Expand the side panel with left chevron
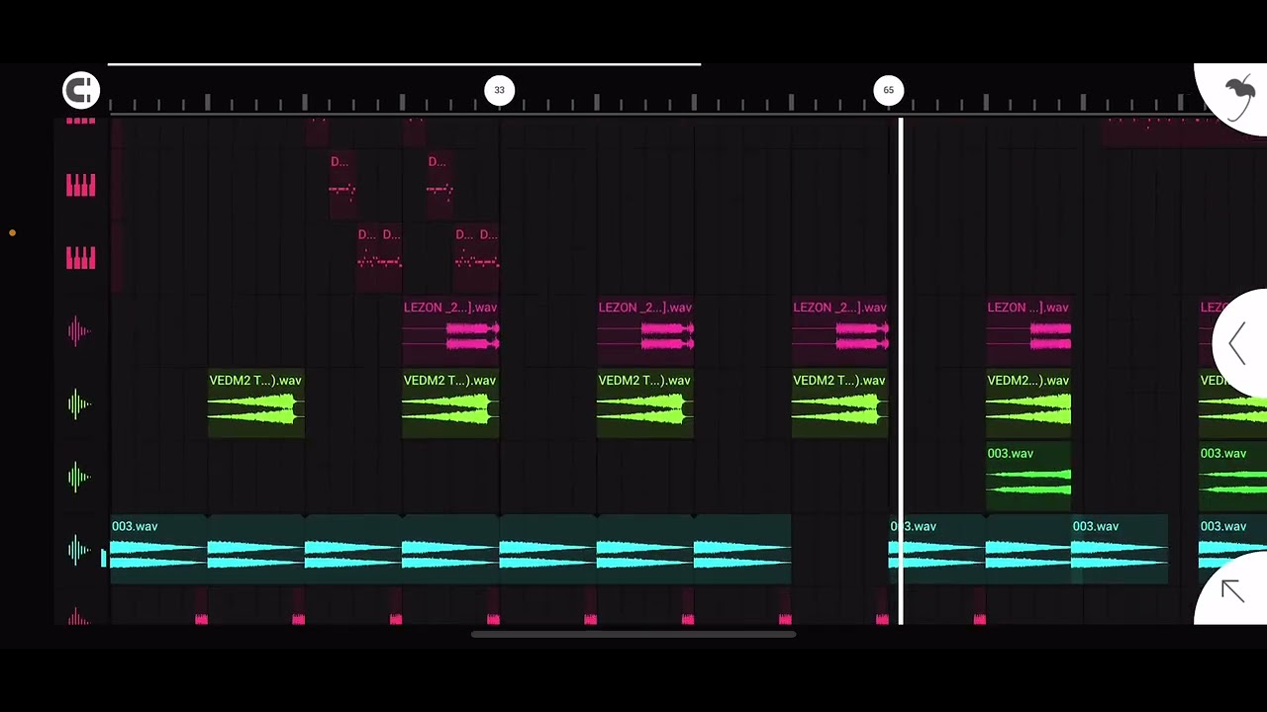This screenshot has height=712, width=1267. click(x=1237, y=344)
